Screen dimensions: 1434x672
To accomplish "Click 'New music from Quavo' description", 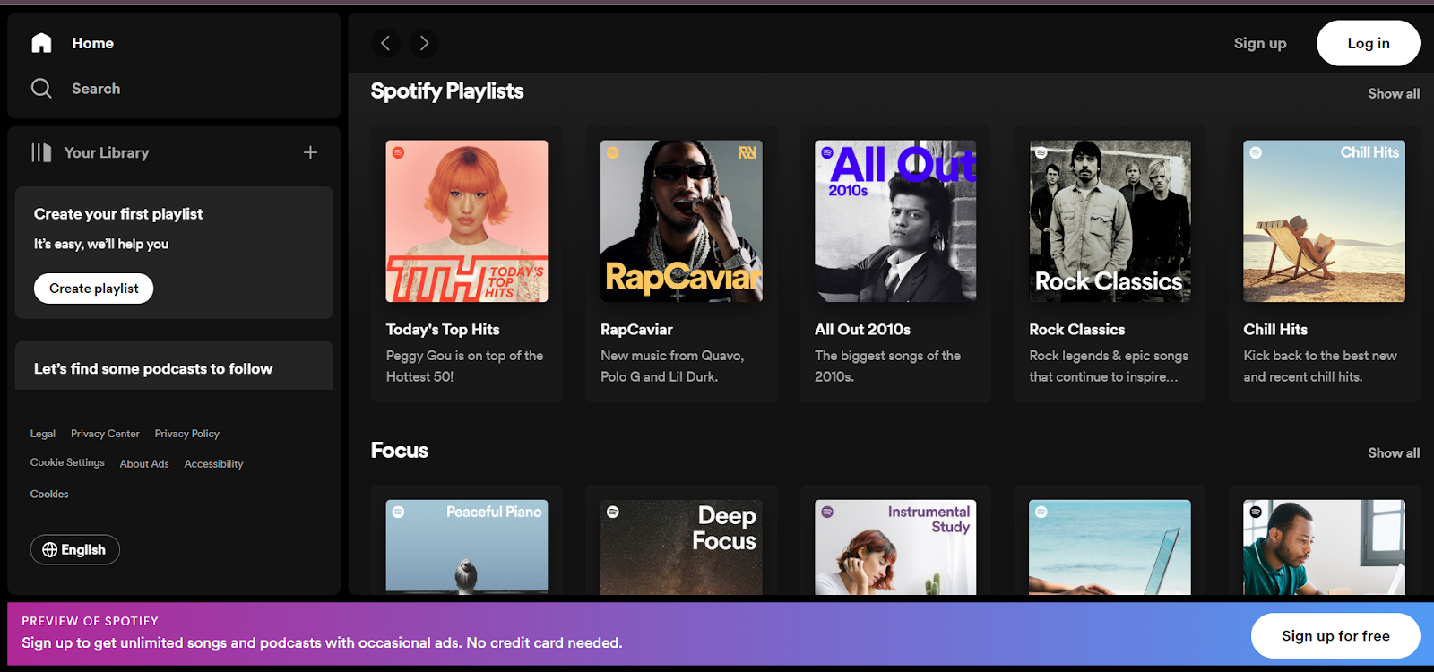I will coord(672,366).
